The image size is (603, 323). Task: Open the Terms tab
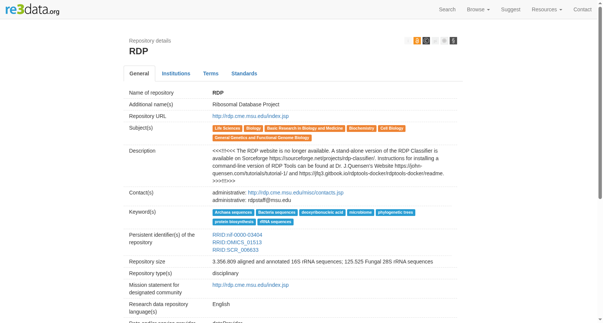211,73
